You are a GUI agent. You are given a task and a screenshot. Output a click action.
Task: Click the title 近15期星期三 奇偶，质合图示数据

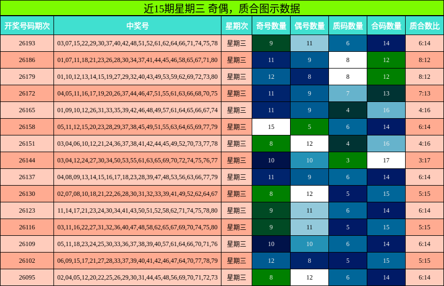(x=222, y=8)
